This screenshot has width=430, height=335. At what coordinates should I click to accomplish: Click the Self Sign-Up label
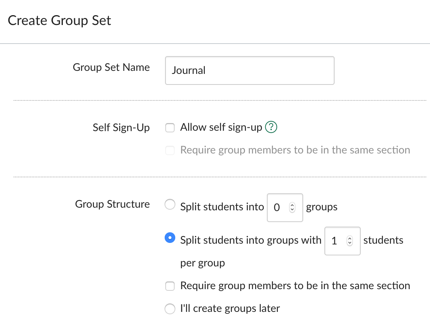tap(121, 128)
